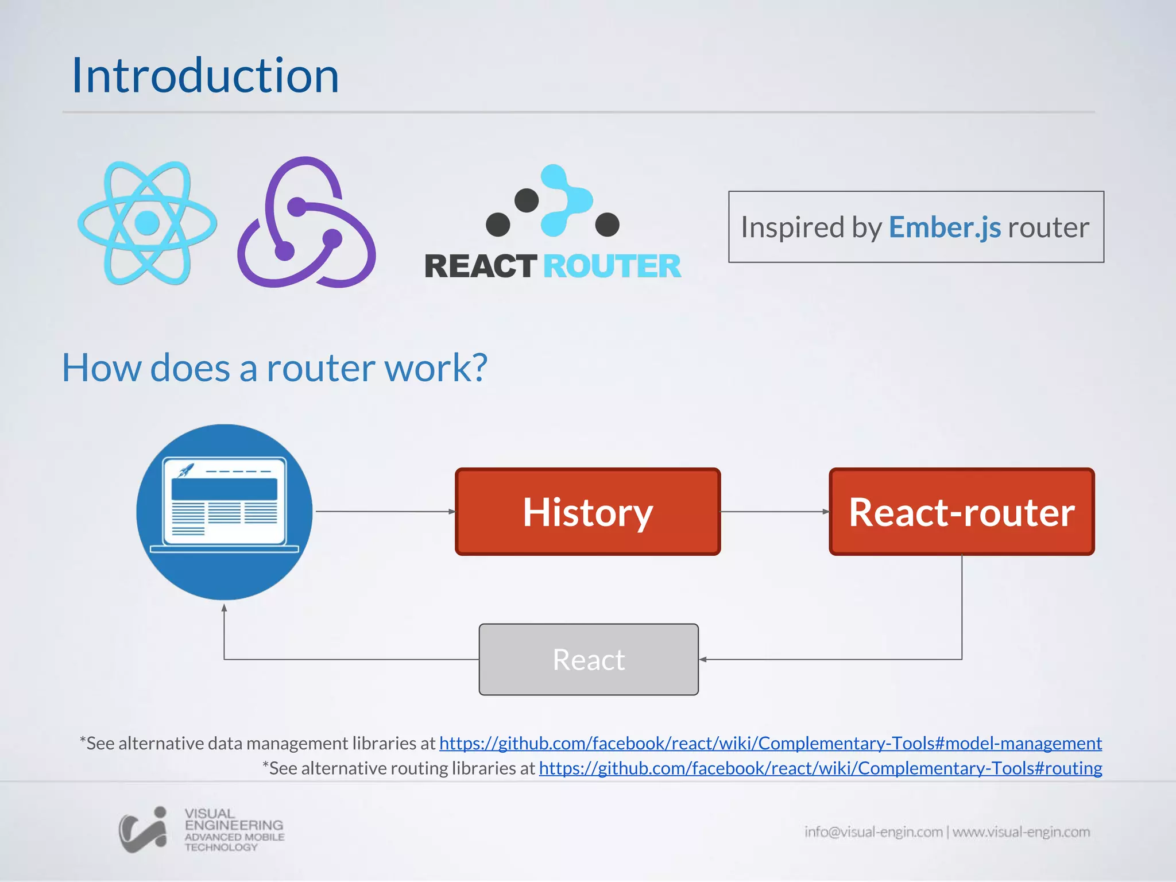Click the rocket icon inside the laptop
Viewport: 1176px width, 882px height.
[x=186, y=470]
